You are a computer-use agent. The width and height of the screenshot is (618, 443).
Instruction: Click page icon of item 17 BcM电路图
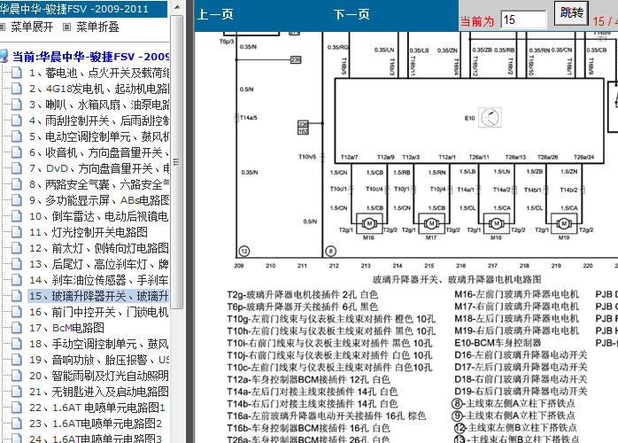[x=17, y=328]
